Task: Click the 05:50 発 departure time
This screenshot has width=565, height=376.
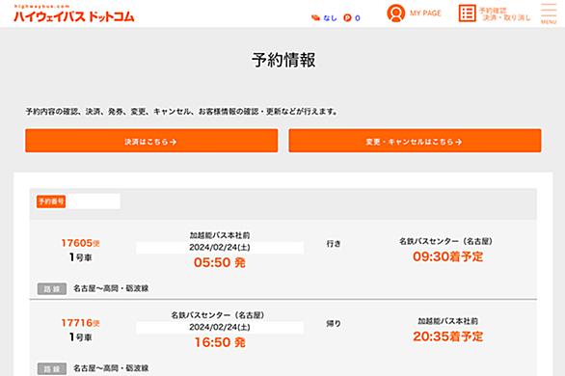Action: point(220,262)
